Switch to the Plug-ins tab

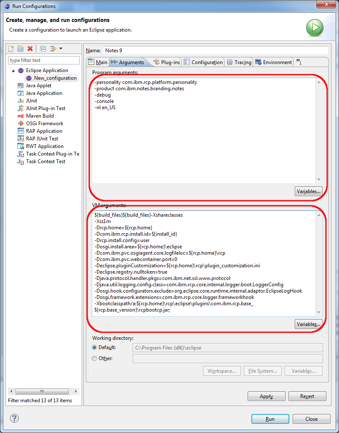click(167, 62)
